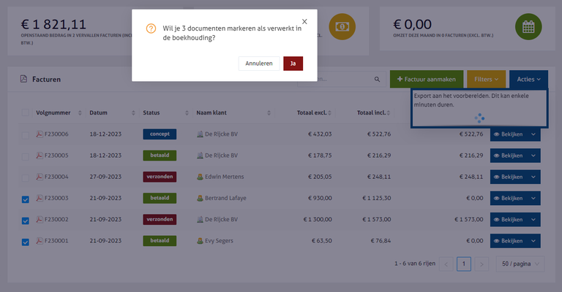Expand the Acties dropdown menu
Screen dimensions: 562x292
(x=528, y=79)
